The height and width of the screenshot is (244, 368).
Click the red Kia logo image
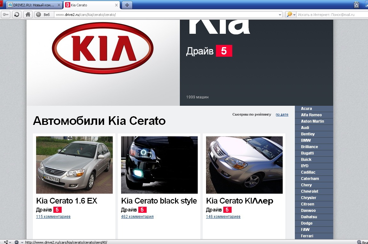[x=103, y=48]
